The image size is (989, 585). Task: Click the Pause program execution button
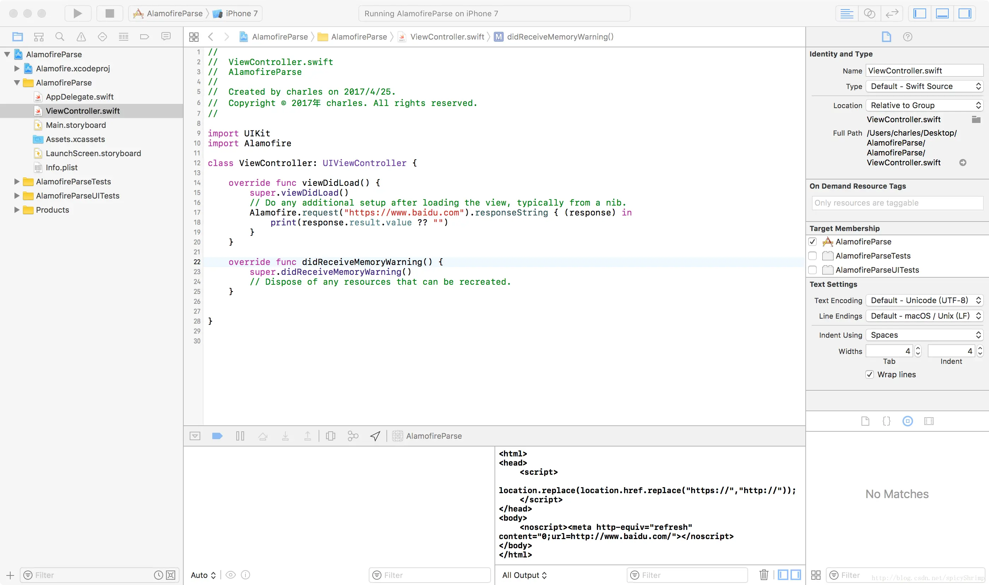coord(239,436)
